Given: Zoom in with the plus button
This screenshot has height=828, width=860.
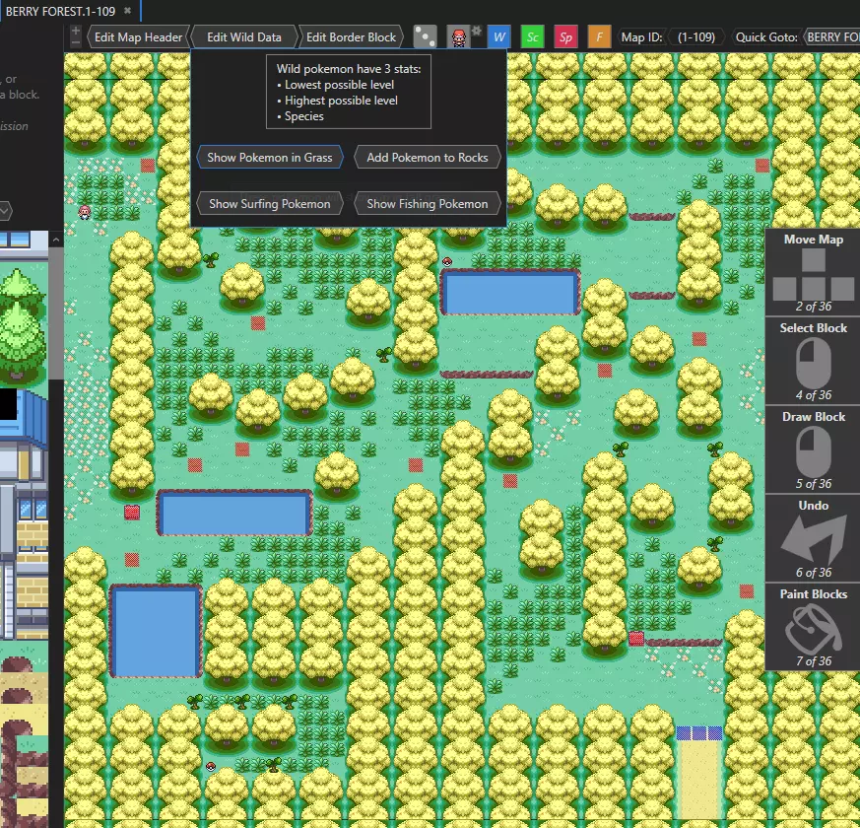Looking at the screenshot, I should tap(76, 32).
